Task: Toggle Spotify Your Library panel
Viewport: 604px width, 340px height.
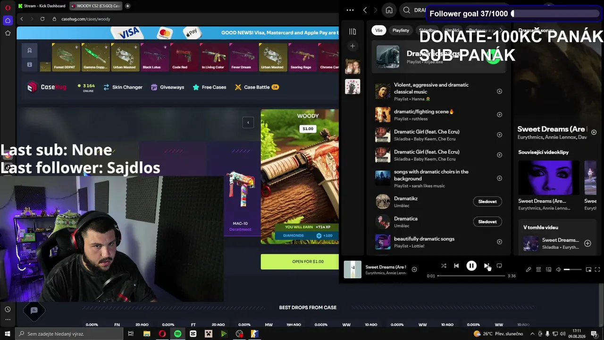Action: coord(352,32)
